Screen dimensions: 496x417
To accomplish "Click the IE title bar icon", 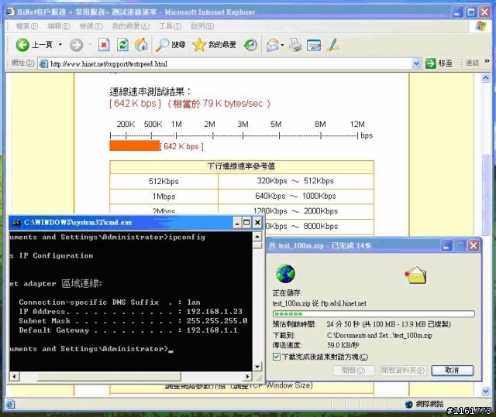I will tap(10, 12).
